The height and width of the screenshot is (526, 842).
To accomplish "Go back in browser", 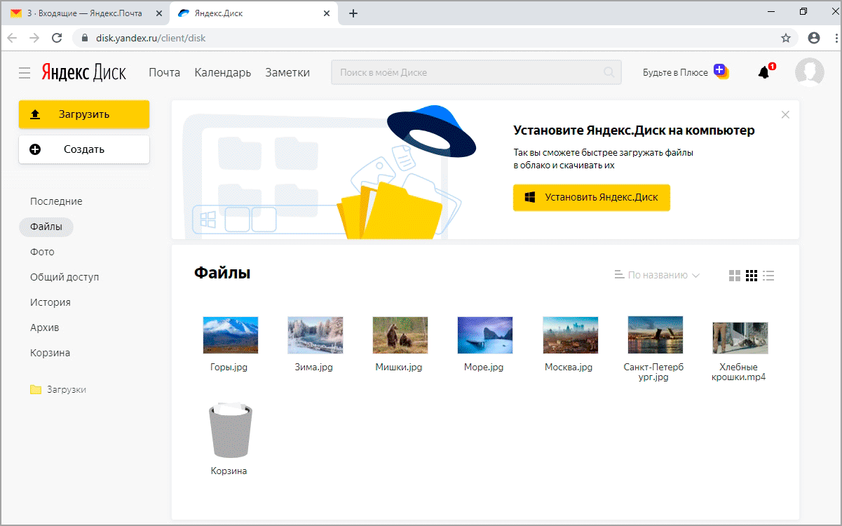I will [x=12, y=38].
